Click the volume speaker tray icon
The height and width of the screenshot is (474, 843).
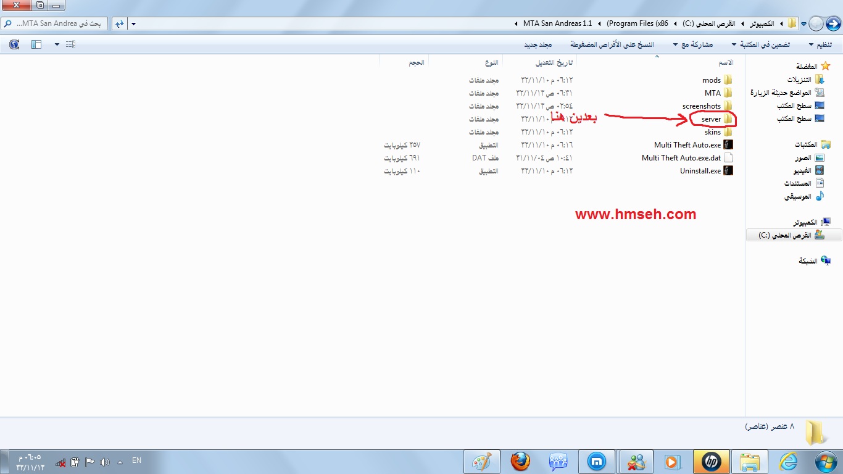[104, 462]
